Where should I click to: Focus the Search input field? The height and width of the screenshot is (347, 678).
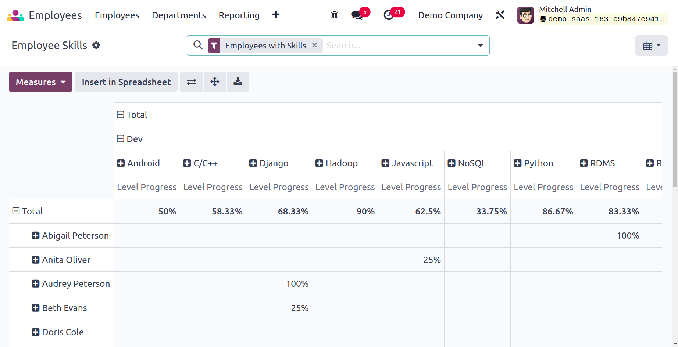pyautogui.click(x=397, y=46)
